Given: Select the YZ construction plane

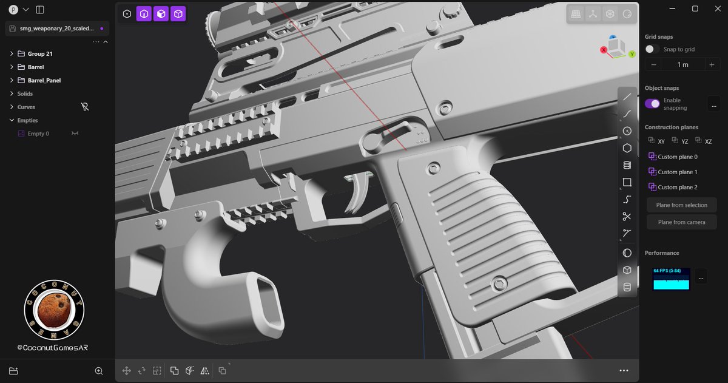Looking at the screenshot, I should pos(679,141).
